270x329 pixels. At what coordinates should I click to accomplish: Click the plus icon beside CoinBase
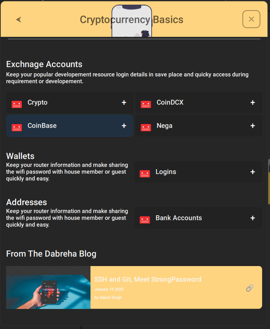point(124,126)
